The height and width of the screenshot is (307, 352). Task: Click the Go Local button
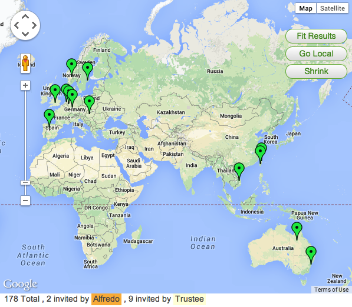[x=316, y=54]
